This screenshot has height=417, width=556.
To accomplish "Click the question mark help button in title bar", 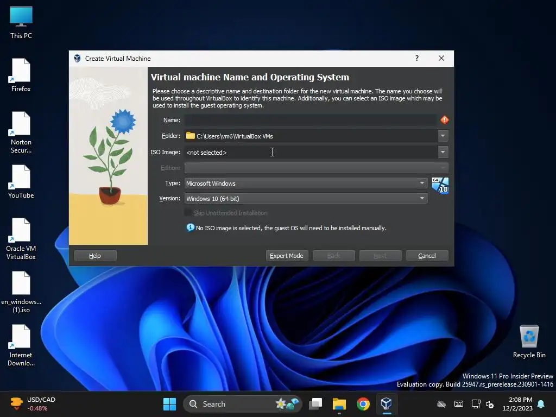I will pyautogui.click(x=417, y=58).
